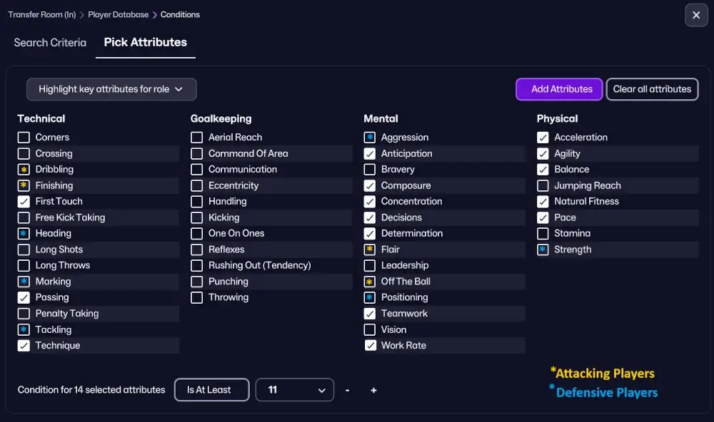This screenshot has height=422, width=714.
Task: Toggle the starred Tackling checkbox
Action: [24, 329]
